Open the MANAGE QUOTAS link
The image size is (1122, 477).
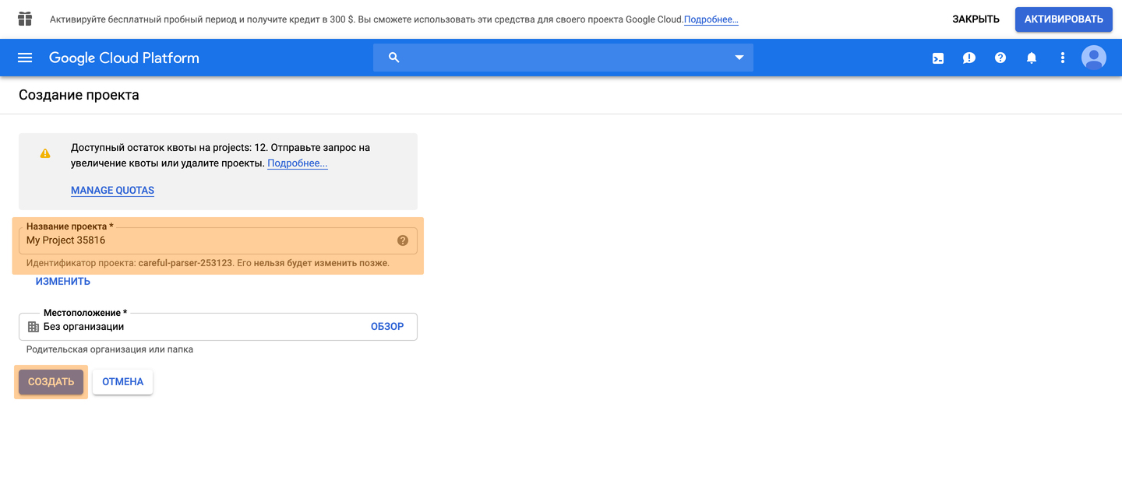(x=112, y=191)
